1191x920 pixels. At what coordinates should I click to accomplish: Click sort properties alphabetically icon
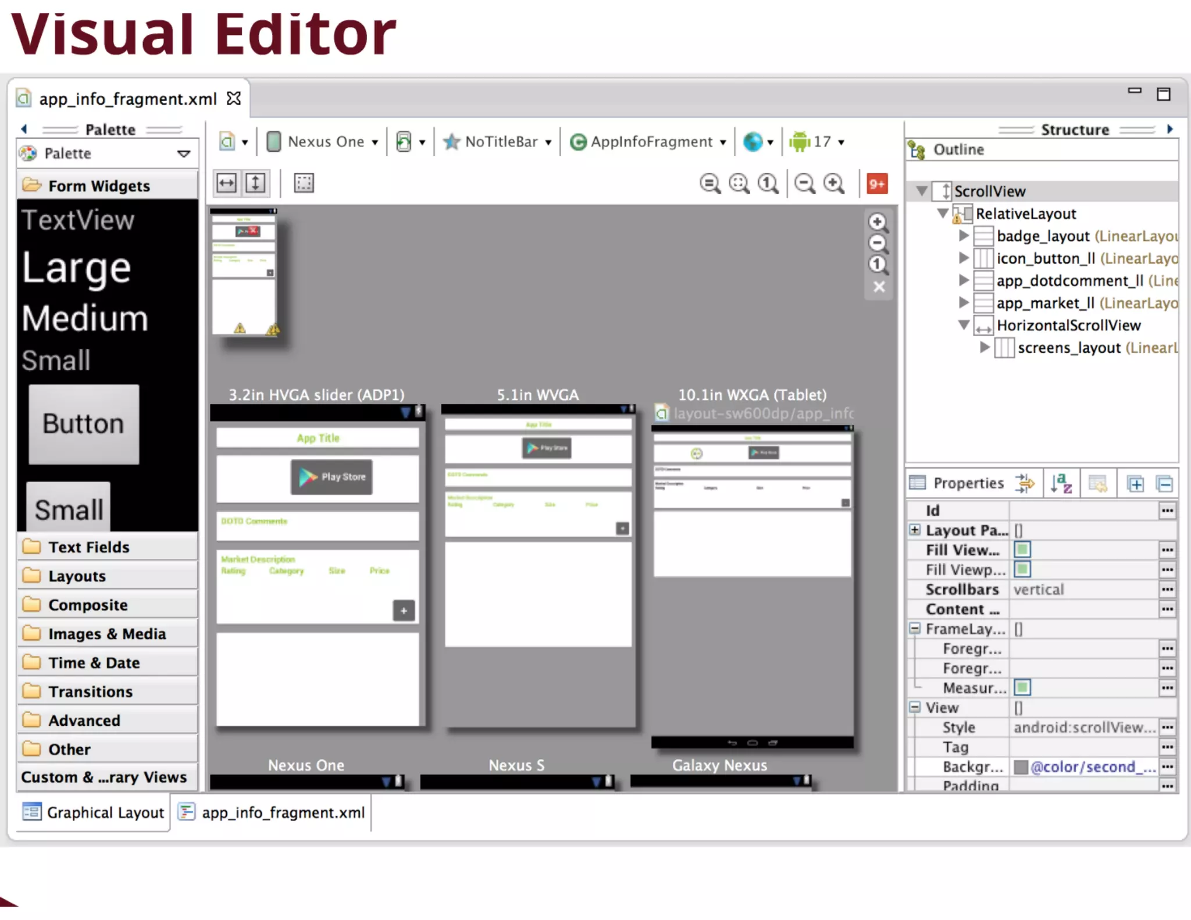(1061, 483)
